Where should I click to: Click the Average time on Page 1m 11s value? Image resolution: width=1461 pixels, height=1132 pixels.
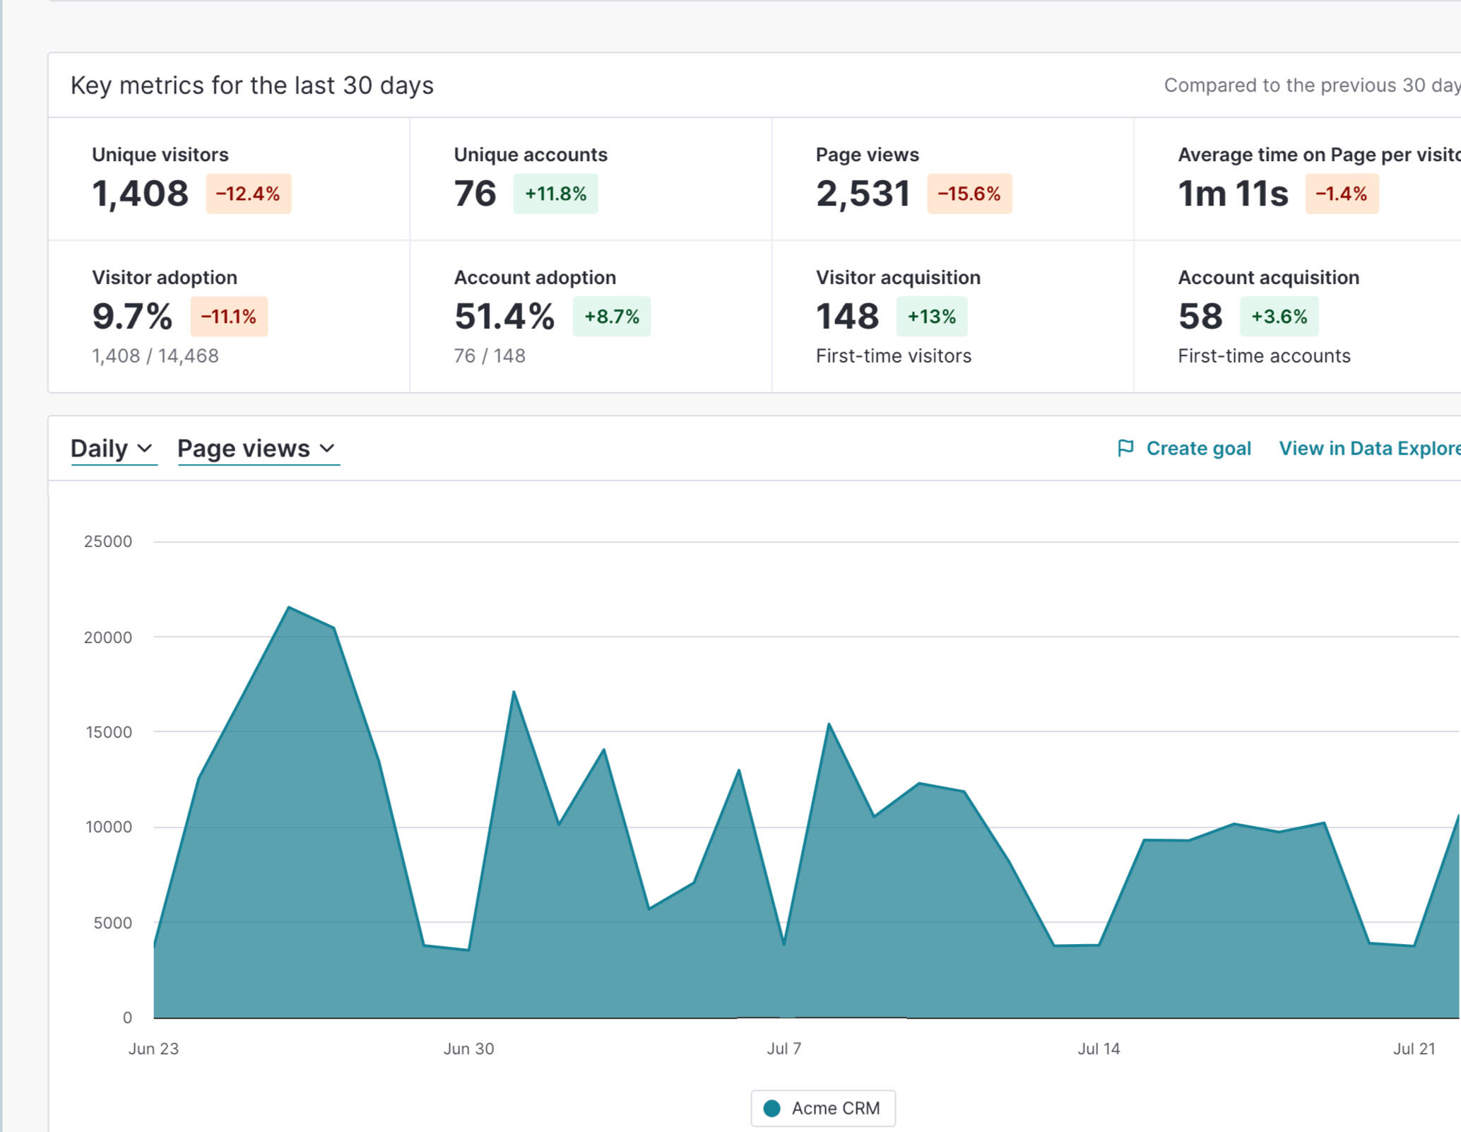tap(1233, 194)
